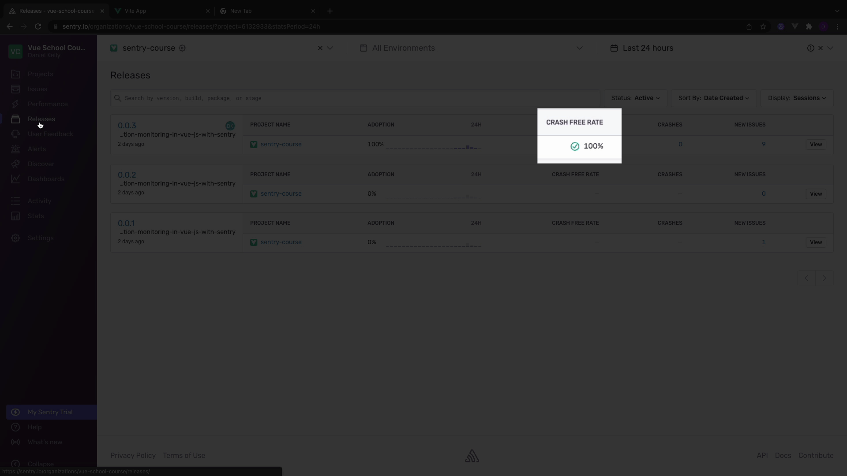Open Discover in the sidebar
Image resolution: width=847 pixels, height=476 pixels.
(x=41, y=164)
